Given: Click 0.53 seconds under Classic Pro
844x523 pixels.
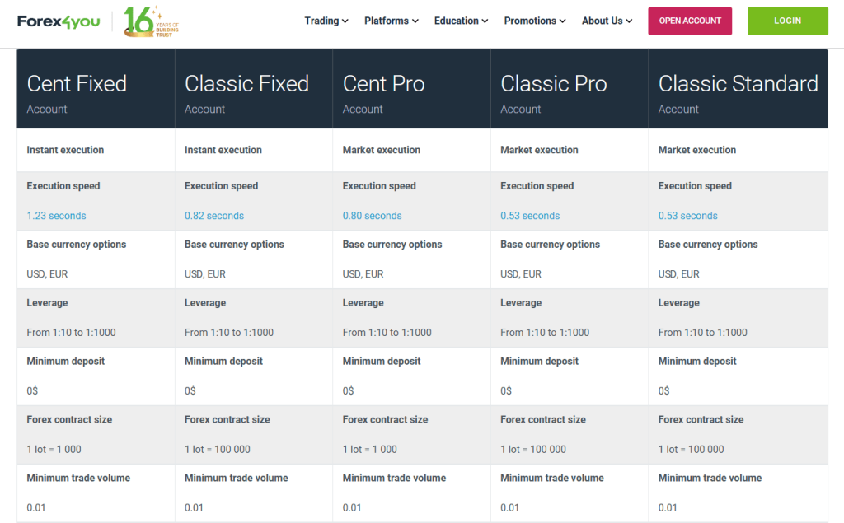Looking at the screenshot, I should [530, 216].
